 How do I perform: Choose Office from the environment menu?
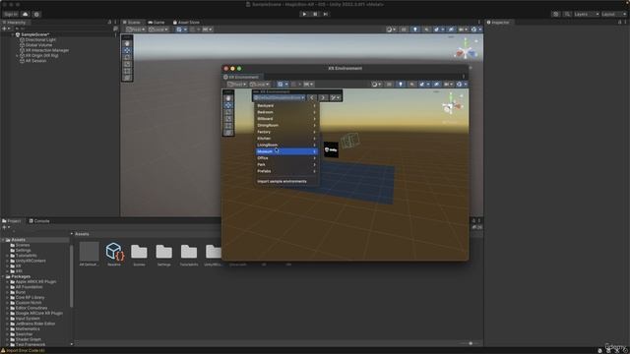point(286,158)
